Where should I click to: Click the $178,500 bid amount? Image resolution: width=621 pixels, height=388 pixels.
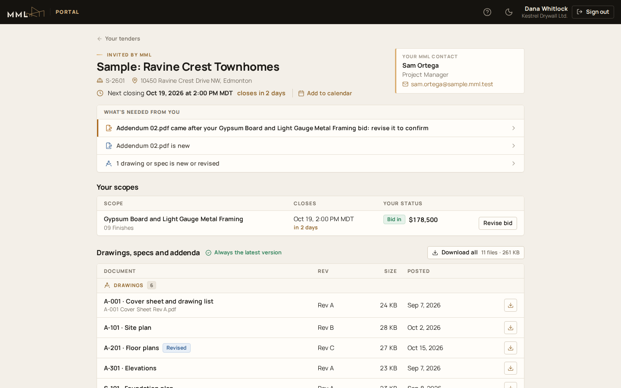pos(423,220)
